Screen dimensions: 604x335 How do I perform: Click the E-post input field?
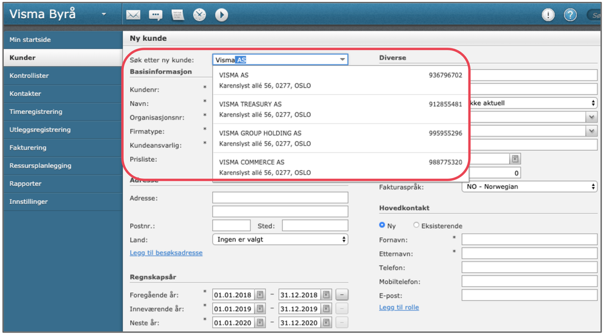[x=530, y=295]
